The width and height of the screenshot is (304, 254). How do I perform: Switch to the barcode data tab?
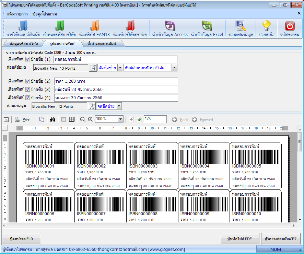(x=24, y=44)
